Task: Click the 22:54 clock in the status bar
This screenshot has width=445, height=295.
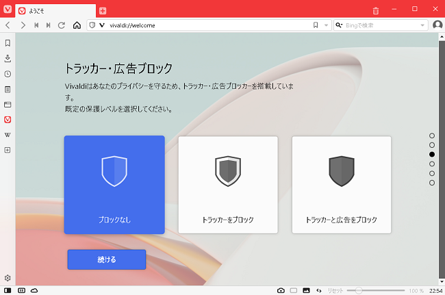Action: point(435,291)
